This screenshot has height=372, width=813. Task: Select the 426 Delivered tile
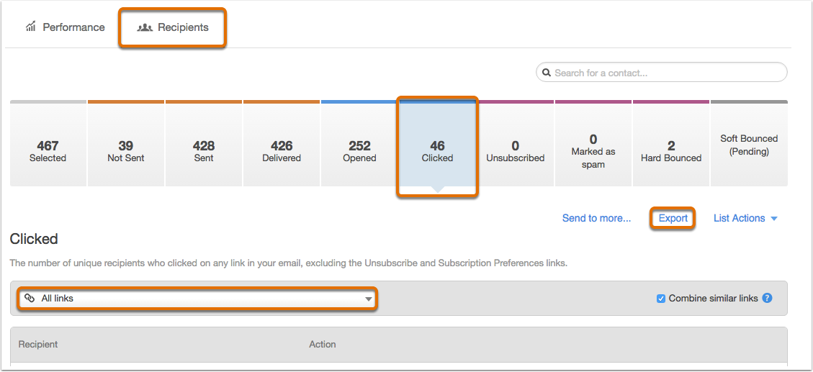point(282,143)
